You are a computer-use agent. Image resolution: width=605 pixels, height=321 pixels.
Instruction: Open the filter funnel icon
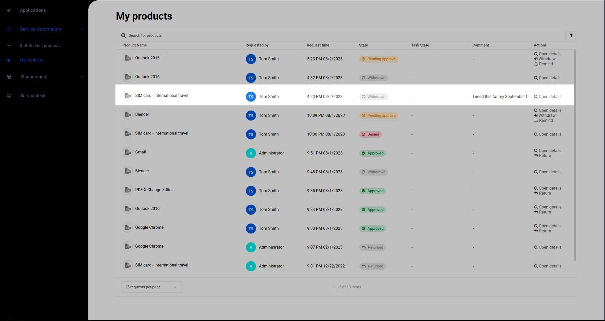tap(571, 36)
